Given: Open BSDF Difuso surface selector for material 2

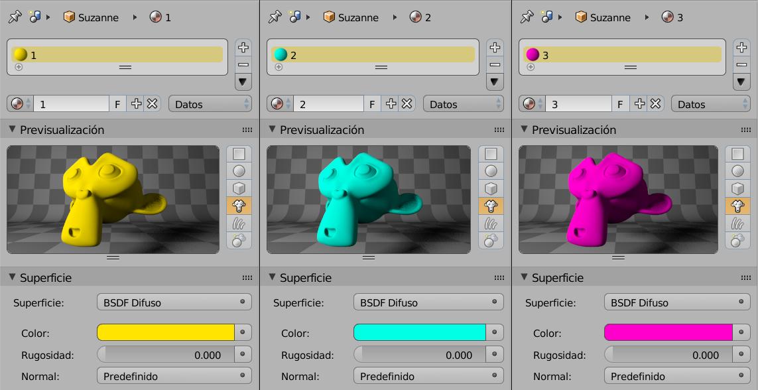Looking at the screenshot, I should click(x=429, y=302).
